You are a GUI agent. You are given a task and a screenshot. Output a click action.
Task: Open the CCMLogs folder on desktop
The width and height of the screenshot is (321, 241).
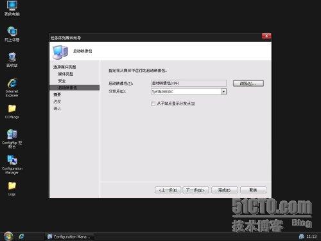(x=12, y=111)
